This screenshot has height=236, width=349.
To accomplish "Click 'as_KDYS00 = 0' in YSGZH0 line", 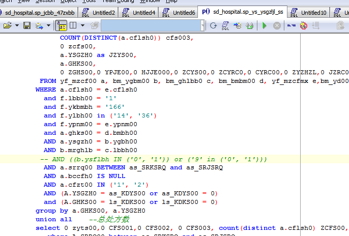I will 188,193.
